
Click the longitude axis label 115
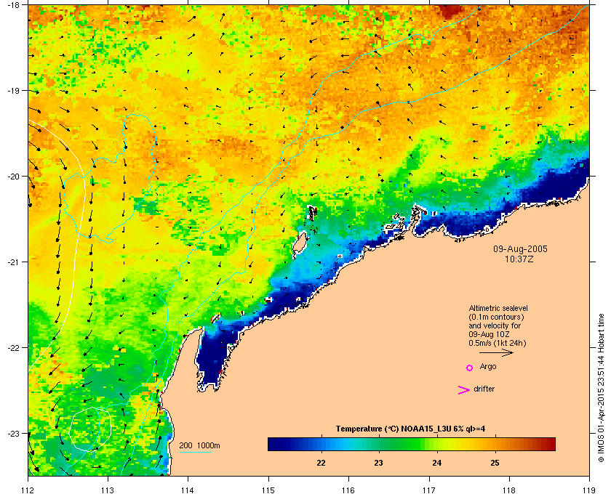pyautogui.click(x=268, y=490)
